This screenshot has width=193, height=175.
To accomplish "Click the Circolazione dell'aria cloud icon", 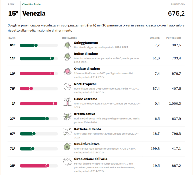I will (67, 162).
